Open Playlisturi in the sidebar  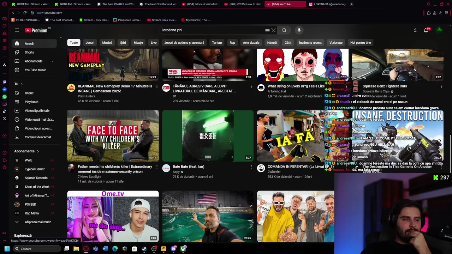pos(34,102)
